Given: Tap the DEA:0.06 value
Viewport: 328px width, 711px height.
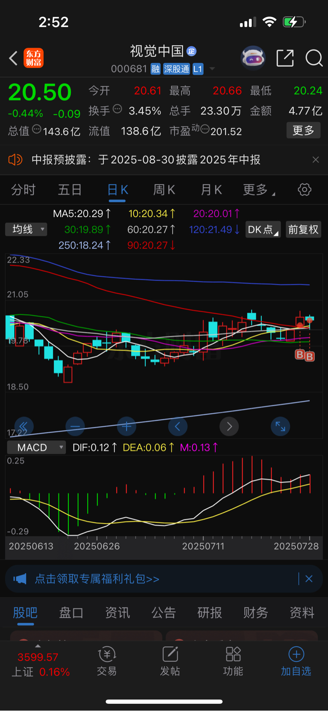Looking at the screenshot, I should click(148, 448).
